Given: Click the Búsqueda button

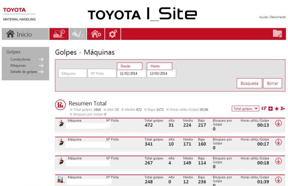Looking at the screenshot, I should 249,83.
